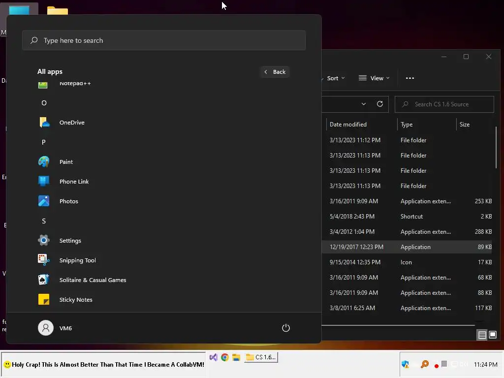Open Notepad++ from the apps list
The height and width of the screenshot is (378, 504).
pyautogui.click(x=75, y=84)
